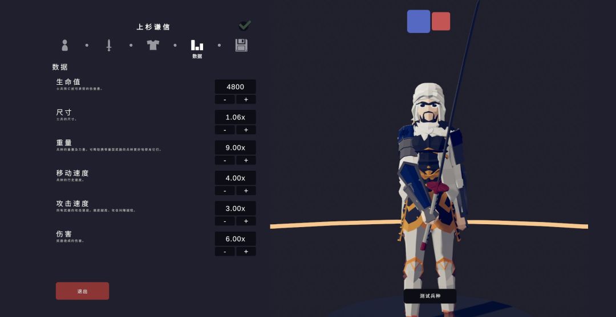Image resolution: width=616 pixels, height=317 pixels.
Task: Increase 尺寸 with plus button
Action: tap(246, 130)
